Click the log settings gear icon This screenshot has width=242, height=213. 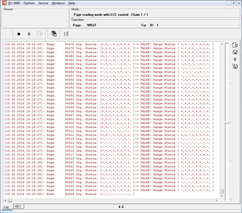click(x=235, y=45)
